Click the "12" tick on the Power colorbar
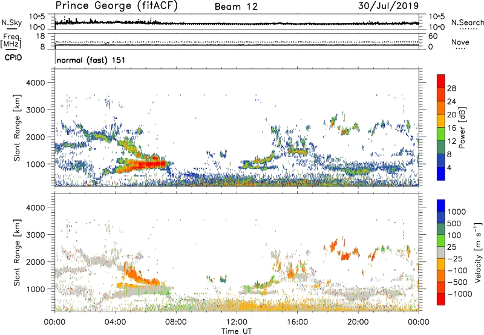484x335 pixels. coord(451,141)
